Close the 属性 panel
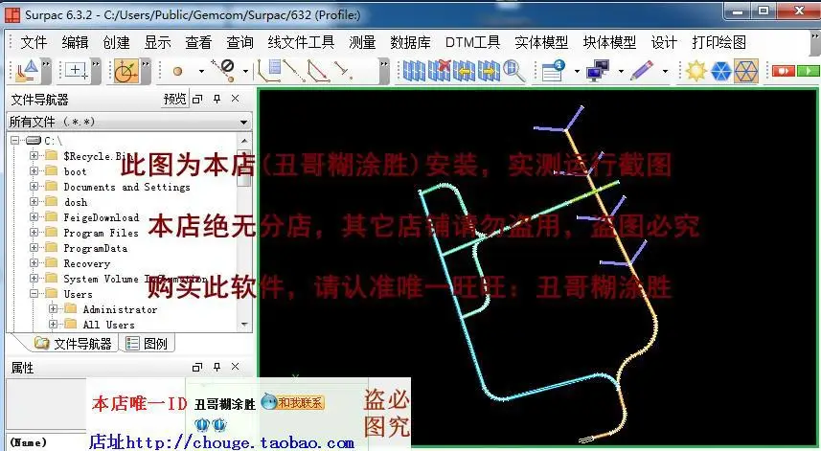821x451 pixels. tap(235, 367)
